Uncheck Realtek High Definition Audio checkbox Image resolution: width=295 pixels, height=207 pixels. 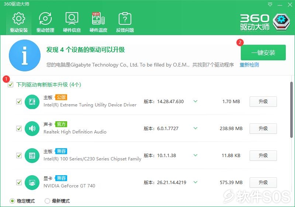19,129
